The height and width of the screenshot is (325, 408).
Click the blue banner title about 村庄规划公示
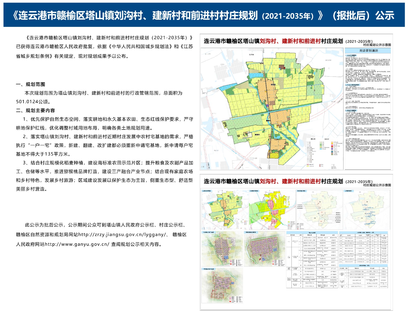point(203,16)
